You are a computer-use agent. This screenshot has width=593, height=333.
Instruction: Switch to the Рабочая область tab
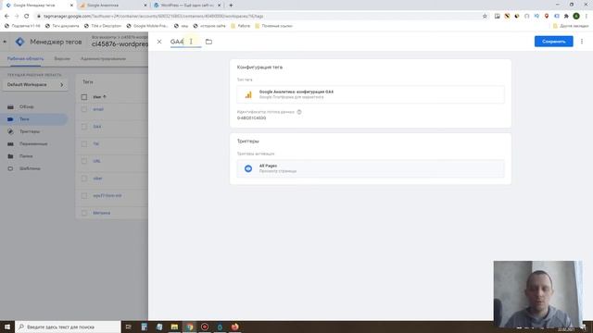tap(25, 59)
